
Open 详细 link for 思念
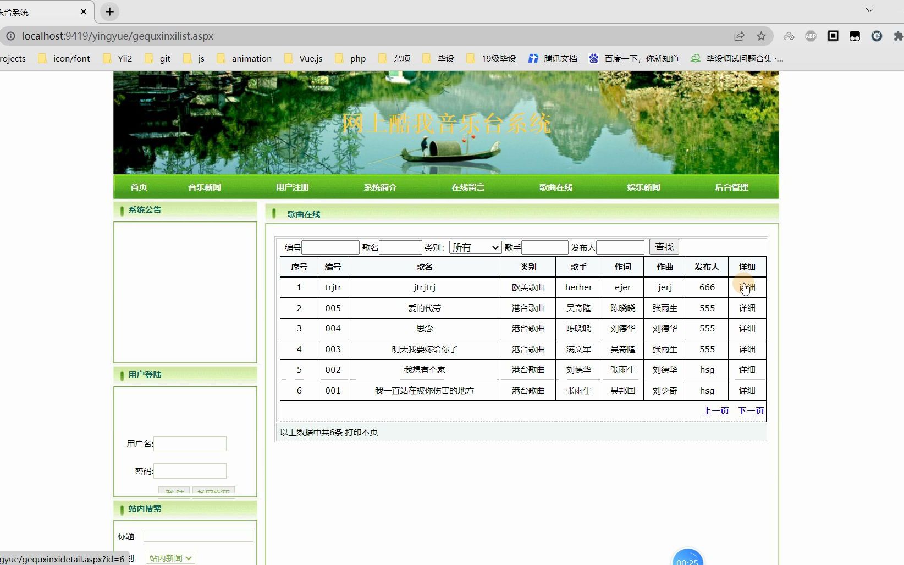747,329
